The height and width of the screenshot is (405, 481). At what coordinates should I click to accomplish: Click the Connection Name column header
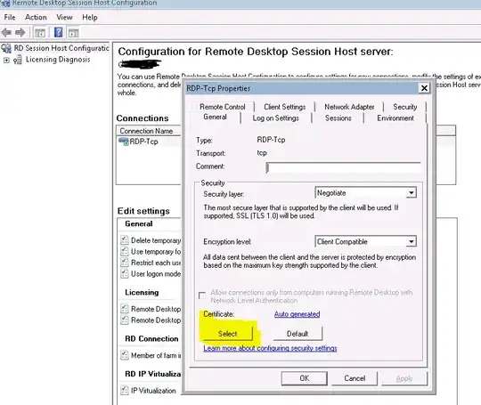pos(149,131)
